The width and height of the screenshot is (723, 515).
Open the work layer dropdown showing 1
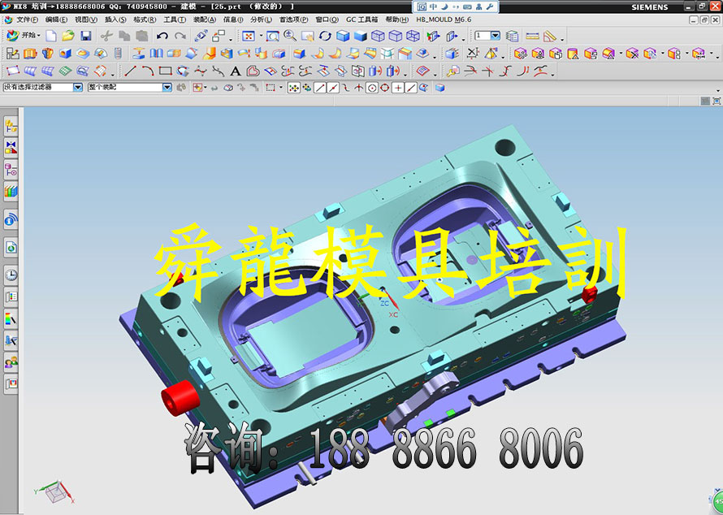pyautogui.click(x=495, y=36)
